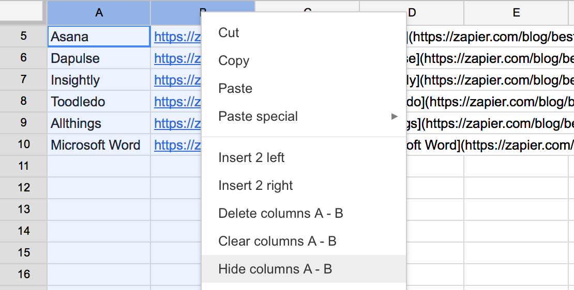Image resolution: width=574 pixels, height=290 pixels.
Task: Select column A header
Action: pyautogui.click(x=99, y=12)
